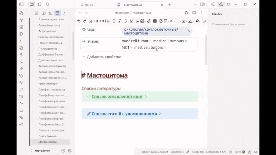Click 'Добавить свойство' button
Image resolution: width=276 pixels, height=155 pixels.
102,57
